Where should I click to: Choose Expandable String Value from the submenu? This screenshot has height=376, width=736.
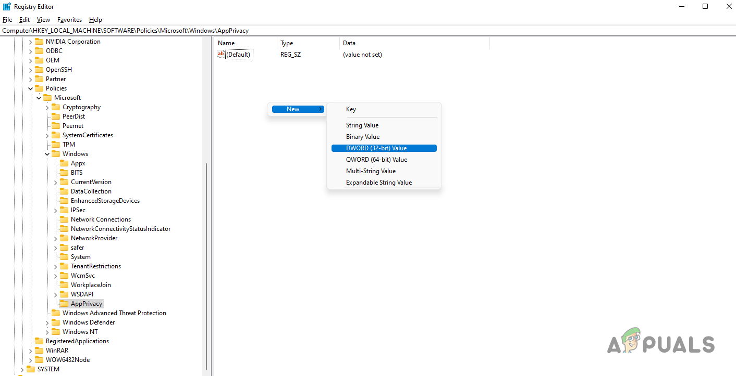point(384,183)
